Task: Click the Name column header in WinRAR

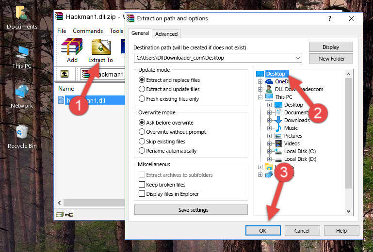Action: point(66,89)
